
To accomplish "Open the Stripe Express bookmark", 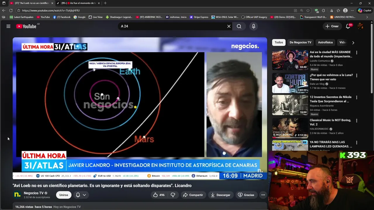I will click(199, 17).
